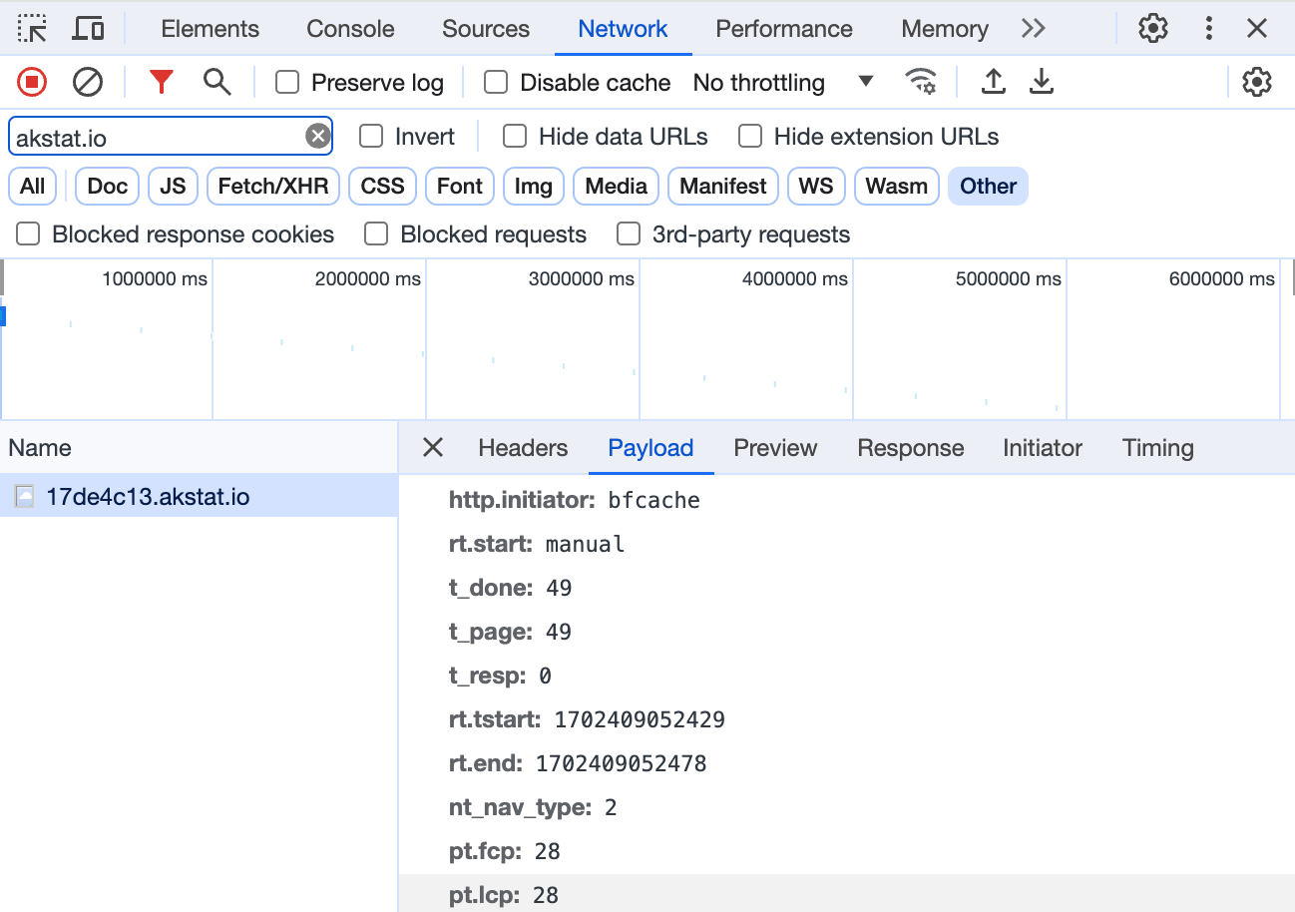Screen dimensions: 1295x912
Task: Activate the Inspect element tool
Action: [31, 28]
